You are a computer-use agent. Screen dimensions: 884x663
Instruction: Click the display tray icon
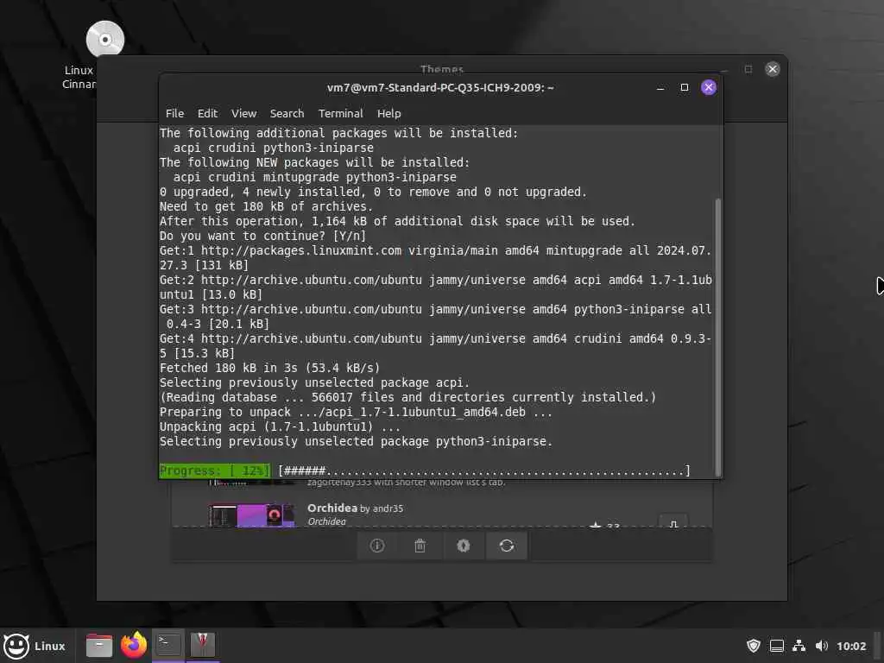point(777,646)
